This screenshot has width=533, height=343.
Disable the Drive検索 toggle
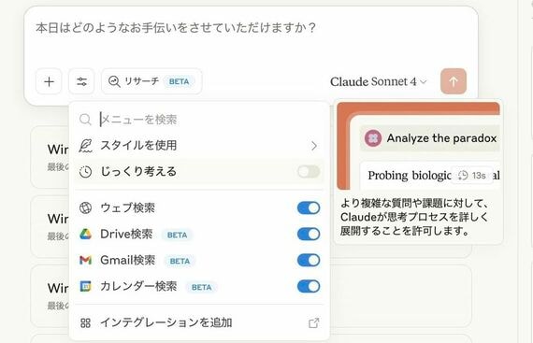(309, 234)
